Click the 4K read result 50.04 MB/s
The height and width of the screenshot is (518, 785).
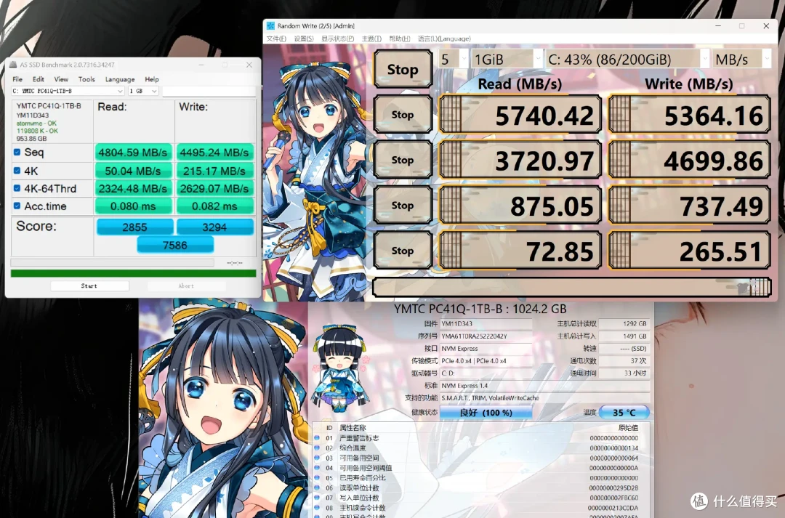coord(133,171)
